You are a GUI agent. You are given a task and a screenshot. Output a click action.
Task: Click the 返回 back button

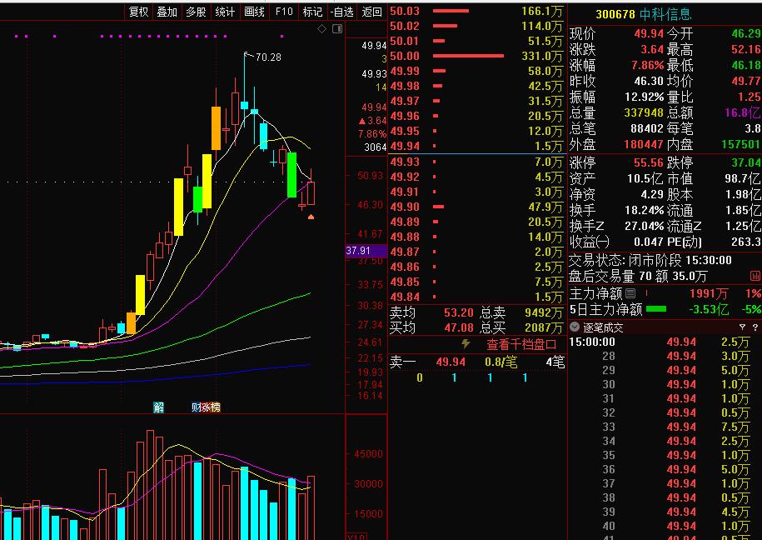point(371,12)
